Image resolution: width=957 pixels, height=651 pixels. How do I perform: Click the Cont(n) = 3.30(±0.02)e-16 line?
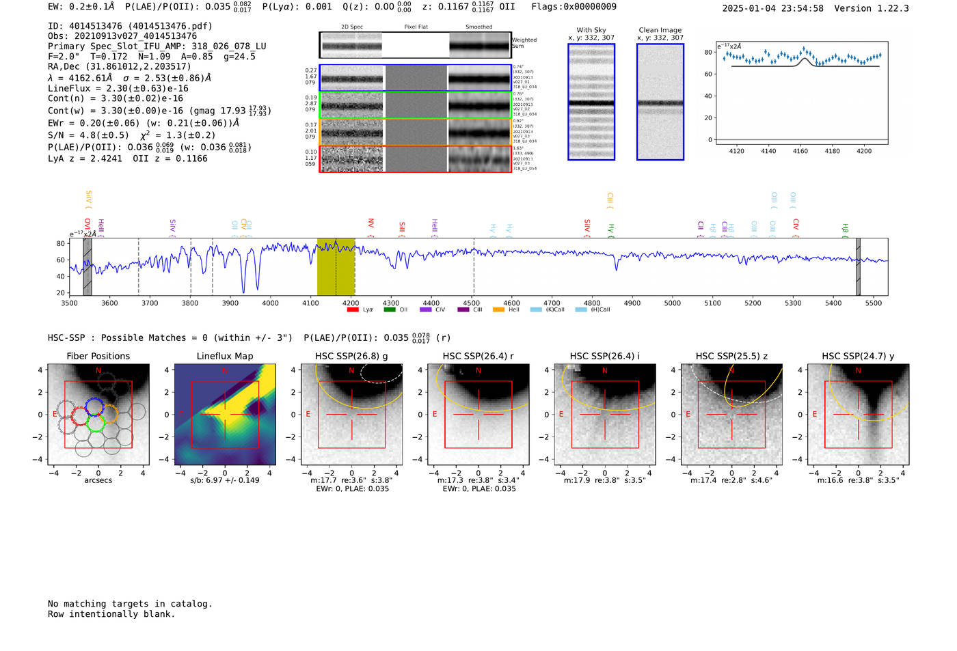[x=116, y=98]
